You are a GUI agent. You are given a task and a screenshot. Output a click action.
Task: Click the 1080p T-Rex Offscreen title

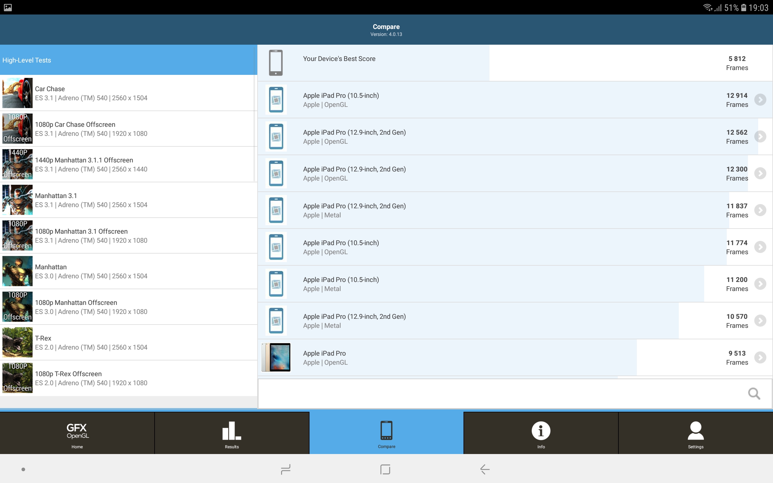[x=68, y=374]
